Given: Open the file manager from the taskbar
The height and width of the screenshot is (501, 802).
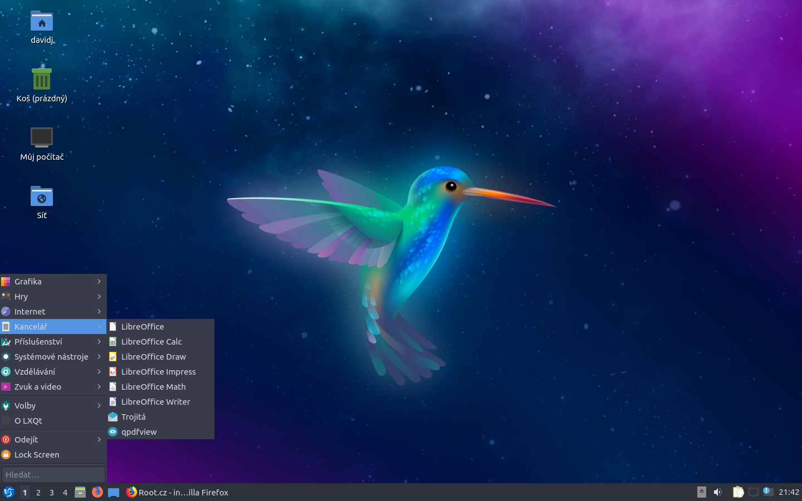Looking at the screenshot, I should [80, 492].
